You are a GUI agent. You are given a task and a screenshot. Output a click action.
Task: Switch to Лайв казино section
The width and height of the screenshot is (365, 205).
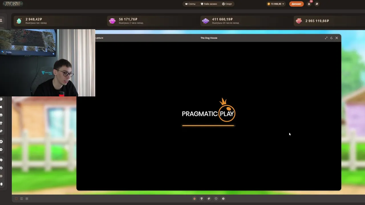click(209, 4)
